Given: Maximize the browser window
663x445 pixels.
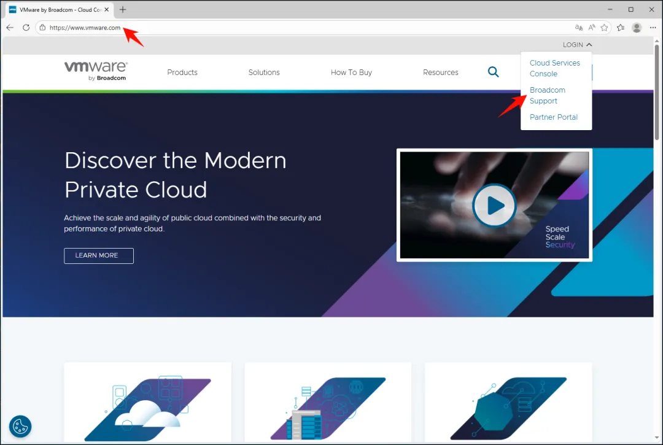Looking at the screenshot, I should (x=631, y=9).
